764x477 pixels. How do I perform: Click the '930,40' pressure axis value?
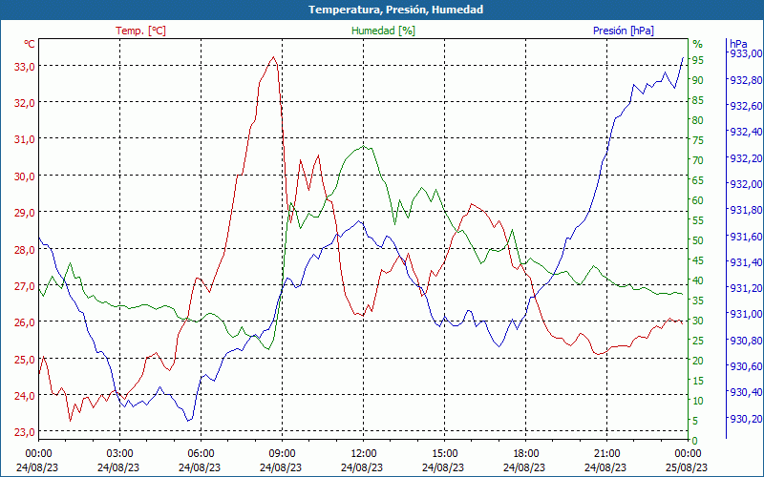[x=745, y=392]
